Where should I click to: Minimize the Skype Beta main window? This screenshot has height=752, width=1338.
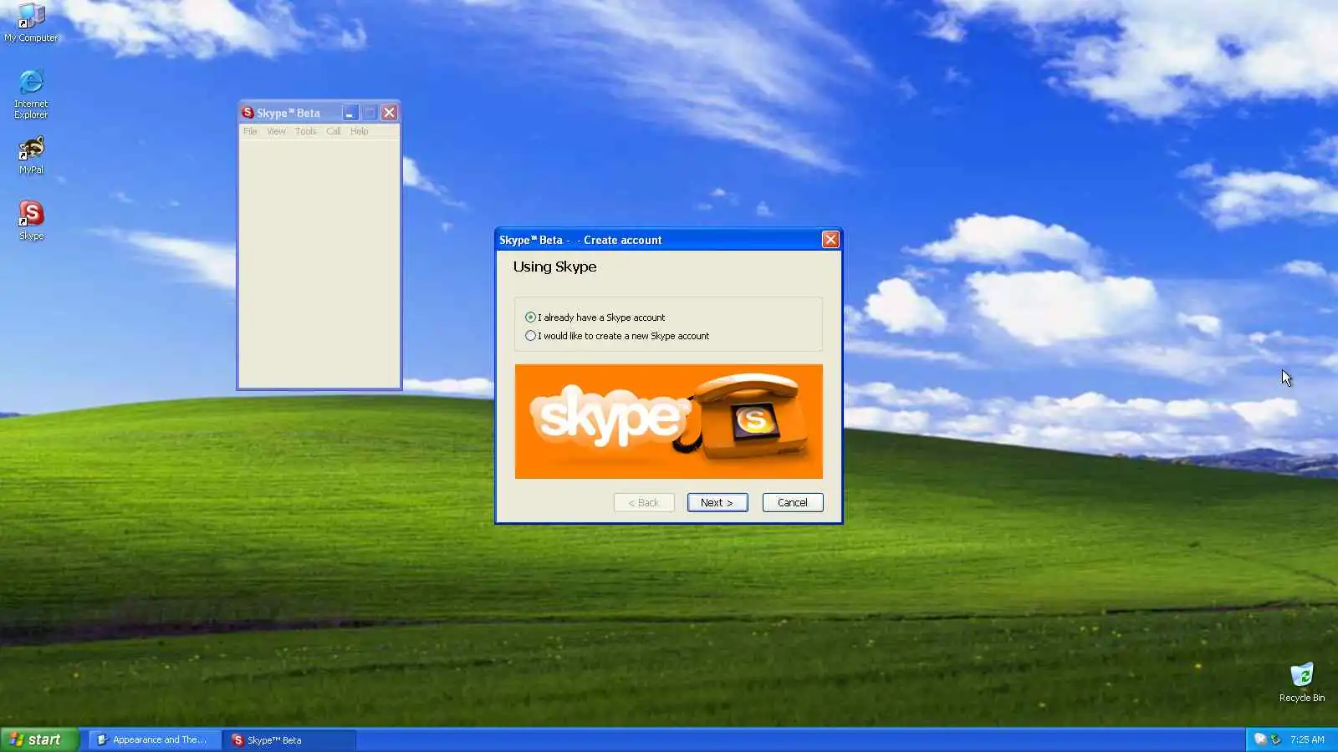point(350,113)
